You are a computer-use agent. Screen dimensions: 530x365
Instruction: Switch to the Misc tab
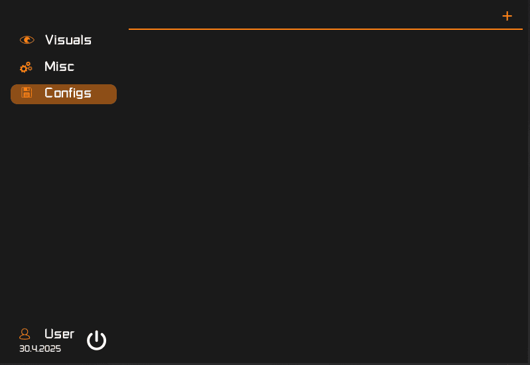59,66
